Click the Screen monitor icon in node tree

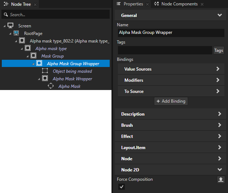(x=10, y=26)
